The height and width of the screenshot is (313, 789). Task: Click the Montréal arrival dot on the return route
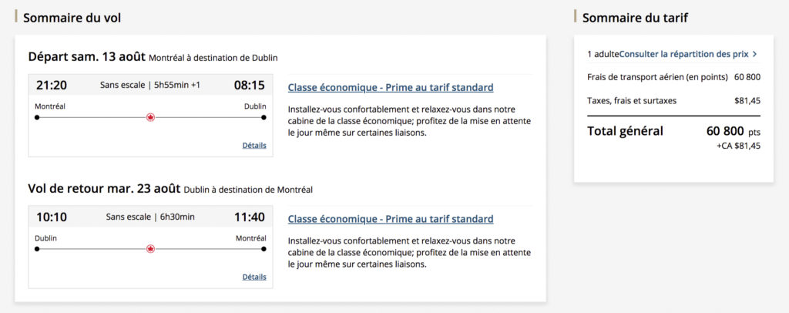264,248
